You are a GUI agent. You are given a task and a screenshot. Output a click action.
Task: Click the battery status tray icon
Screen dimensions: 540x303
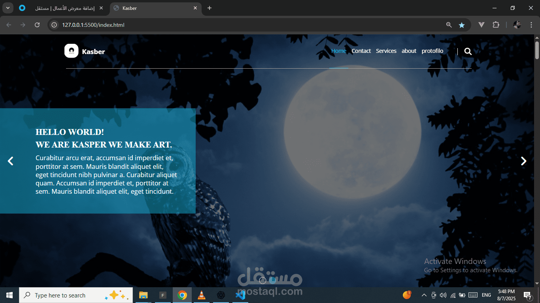(x=462, y=295)
